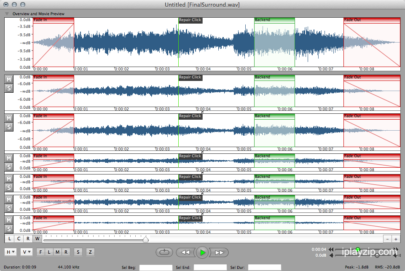Open the H dropdown menu
Screen dimensions: 405x271
[x=11, y=252]
